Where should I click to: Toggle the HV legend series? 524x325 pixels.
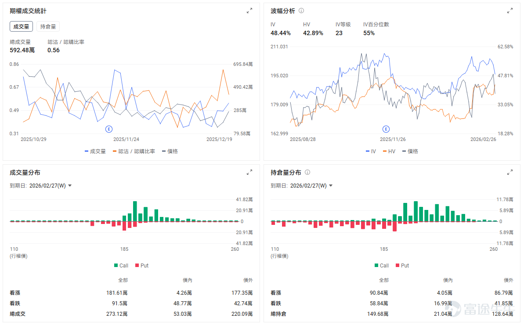pyautogui.click(x=389, y=152)
